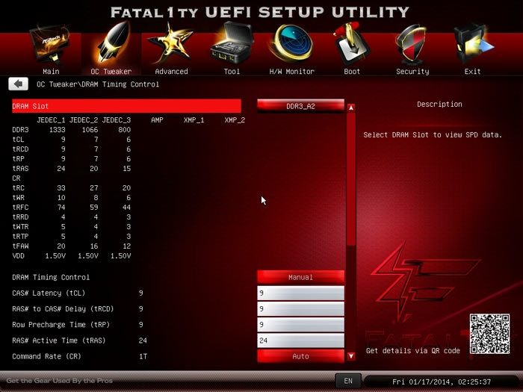Select the CAS# Latency (tCL) label

[49, 293]
